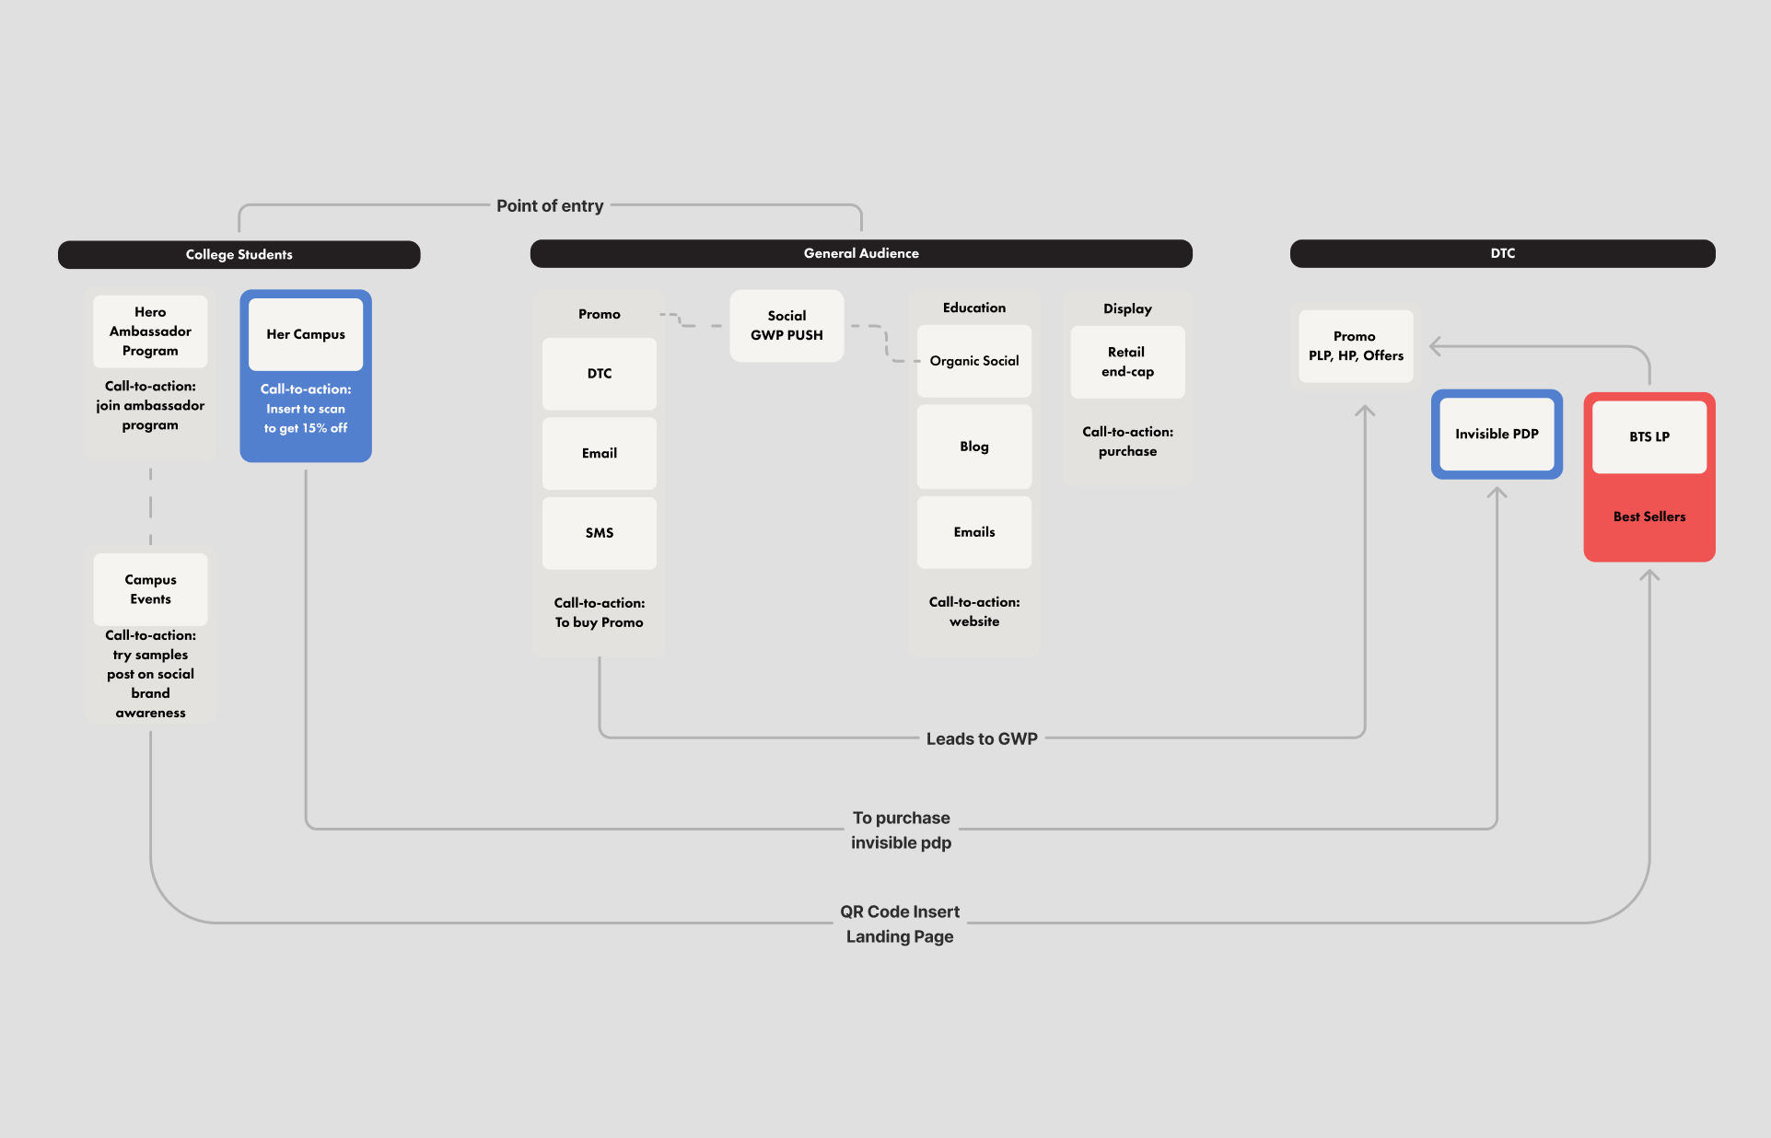Select the QR Code Insert Landing Page label
The image size is (1771, 1138).
tap(900, 923)
